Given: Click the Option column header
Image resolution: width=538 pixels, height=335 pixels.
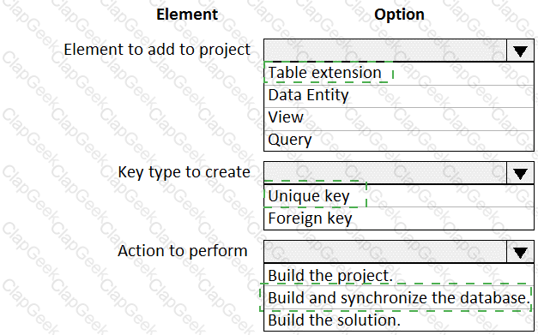Looking at the screenshot, I should point(399,15).
